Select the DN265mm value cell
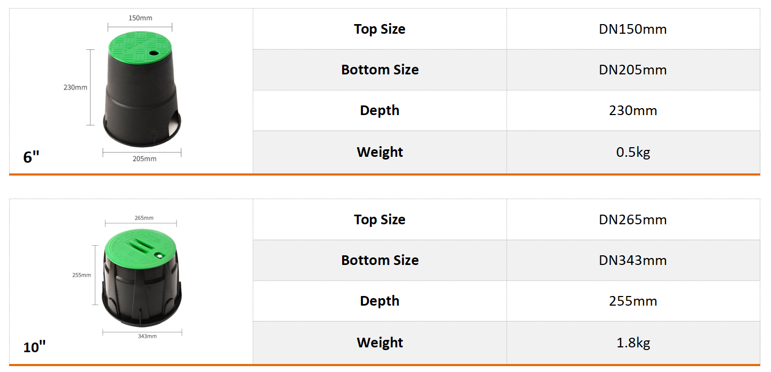The width and height of the screenshot is (771, 372). 633,219
